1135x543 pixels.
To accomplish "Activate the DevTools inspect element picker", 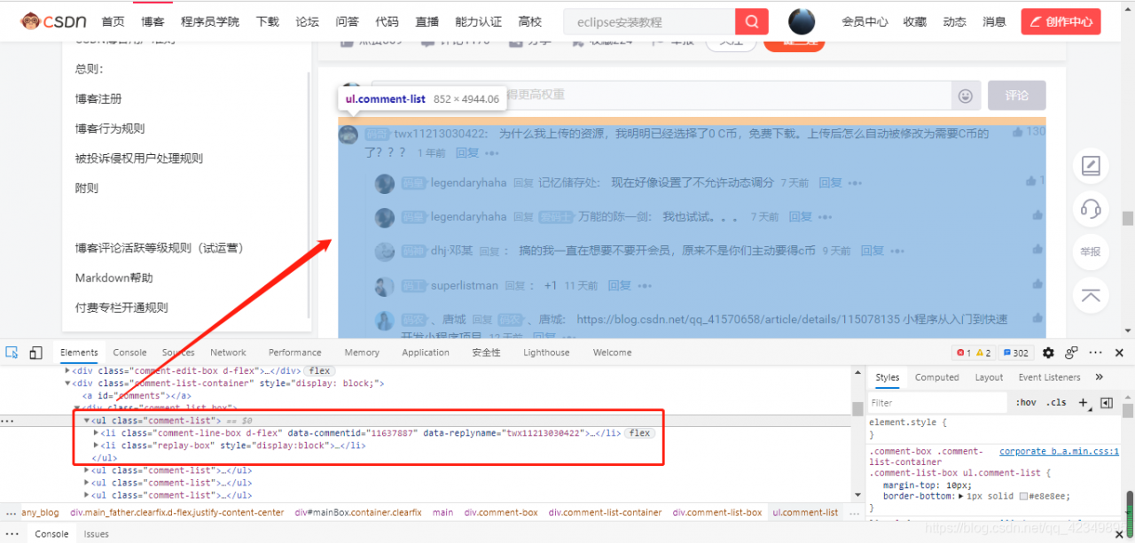I will tap(12, 353).
